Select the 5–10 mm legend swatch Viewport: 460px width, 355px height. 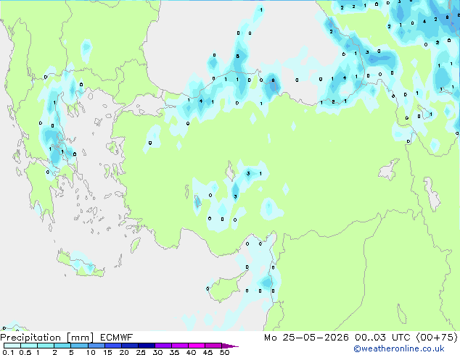click(x=79, y=346)
